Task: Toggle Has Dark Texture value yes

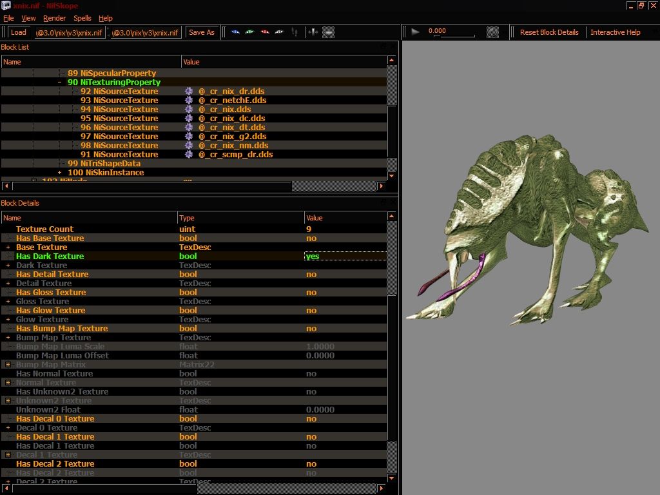Action: (x=345, y=256)
